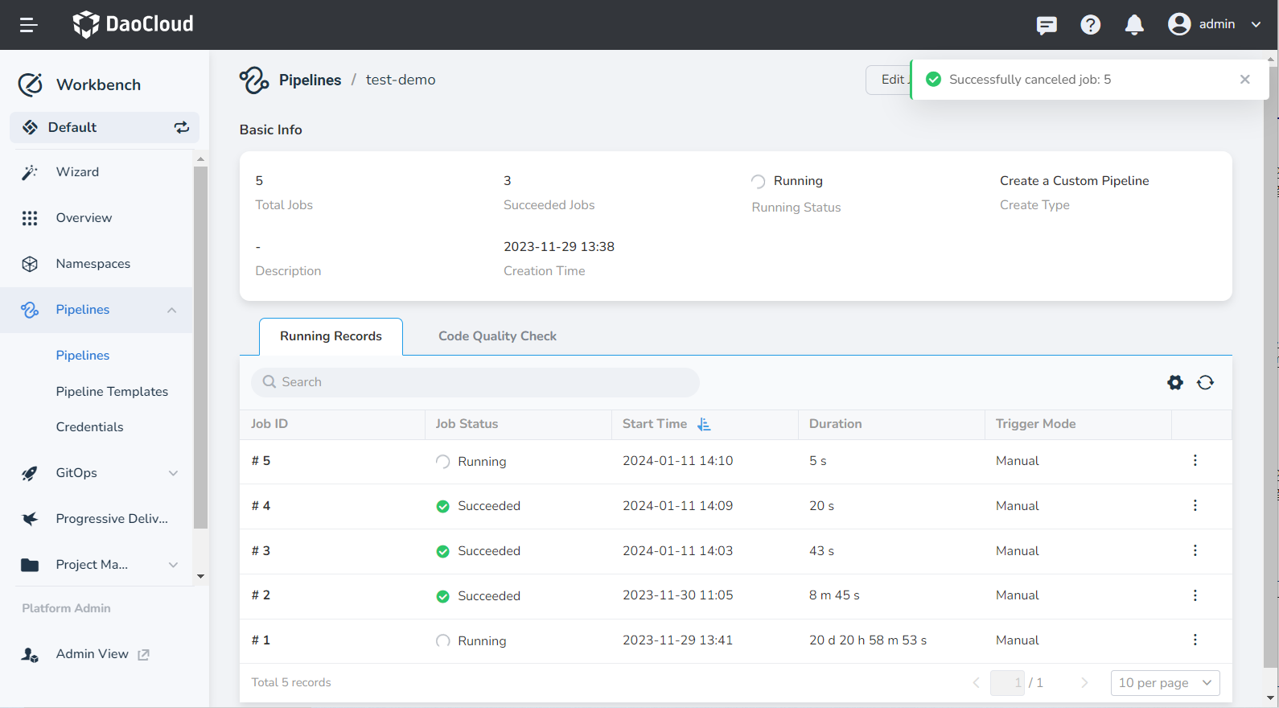Open the 10 per page dropdown

pyautogui.click(x=1164, y=682)
